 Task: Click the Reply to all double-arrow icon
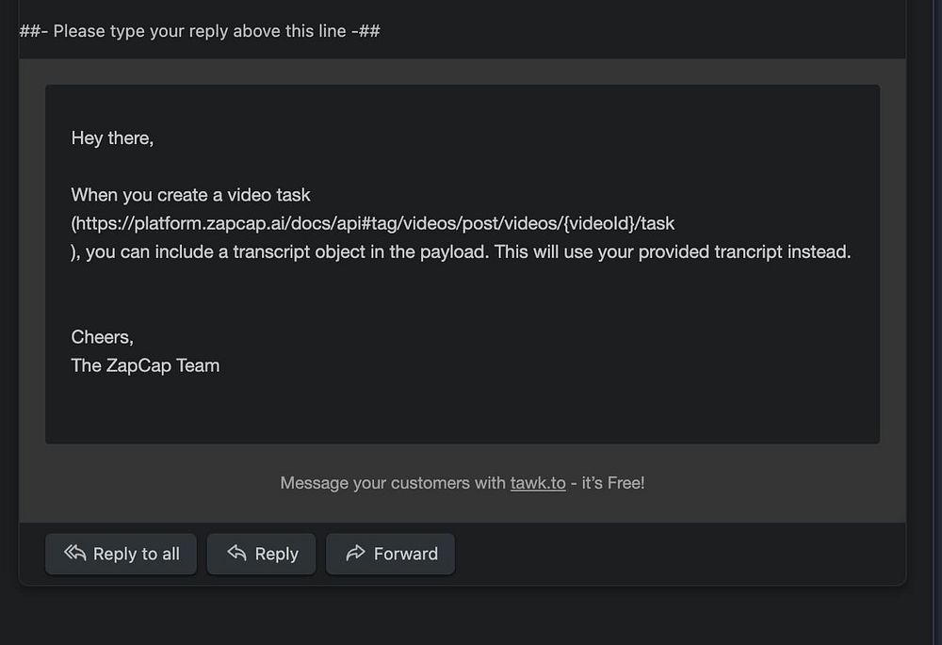click(75, 554)
